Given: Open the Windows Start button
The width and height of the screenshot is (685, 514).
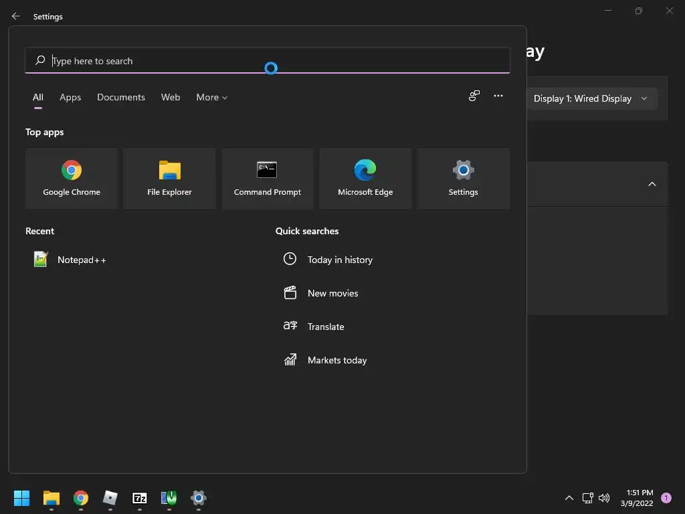Looking at the screenshot, I should (x=21, y=498).
